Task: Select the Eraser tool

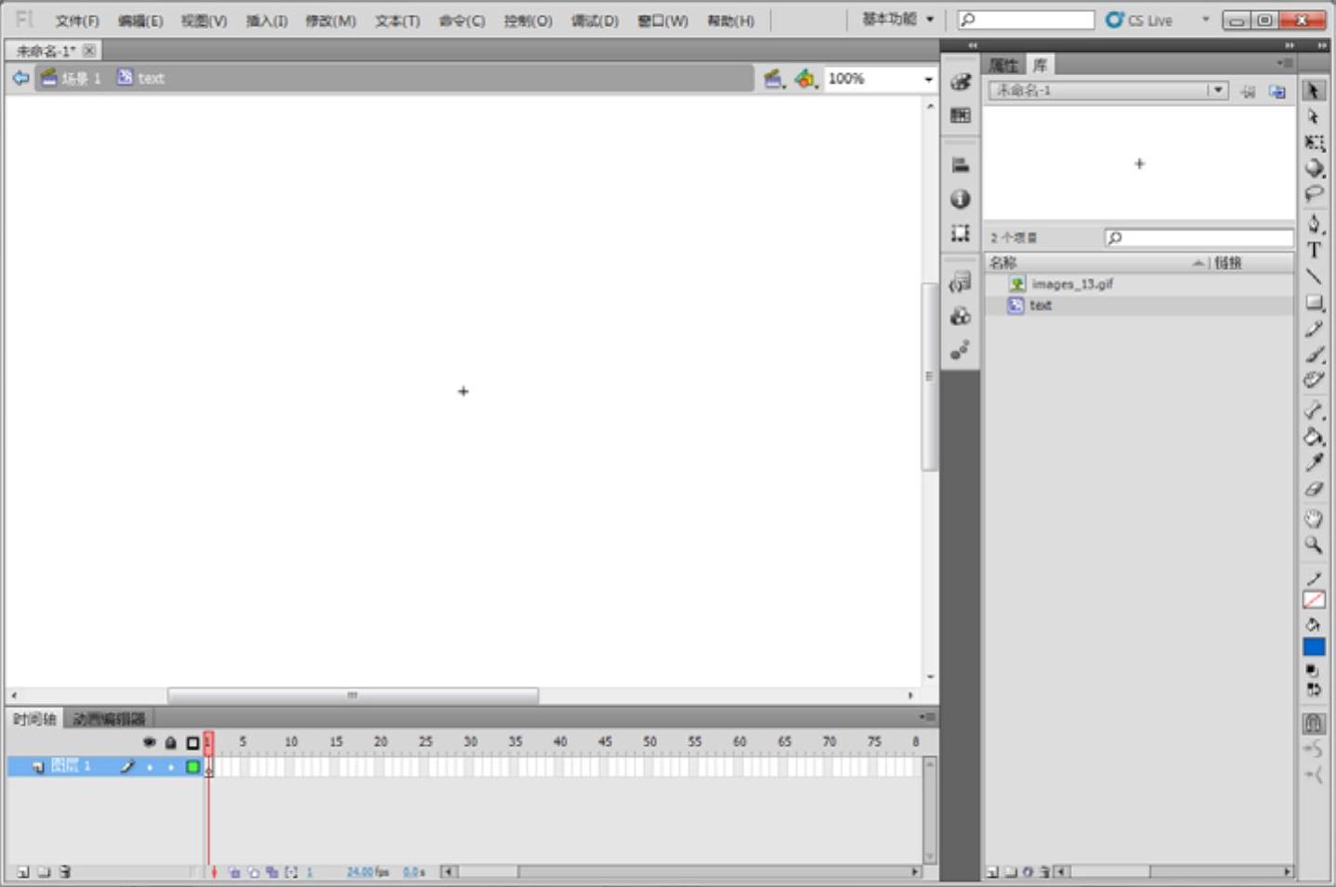Action: tap(1314, 489)
